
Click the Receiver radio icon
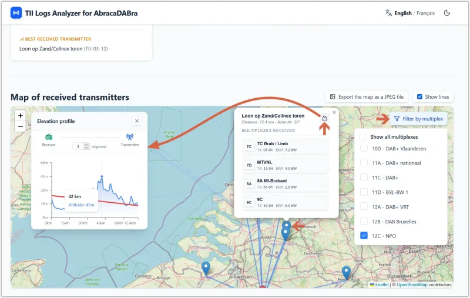49,137
